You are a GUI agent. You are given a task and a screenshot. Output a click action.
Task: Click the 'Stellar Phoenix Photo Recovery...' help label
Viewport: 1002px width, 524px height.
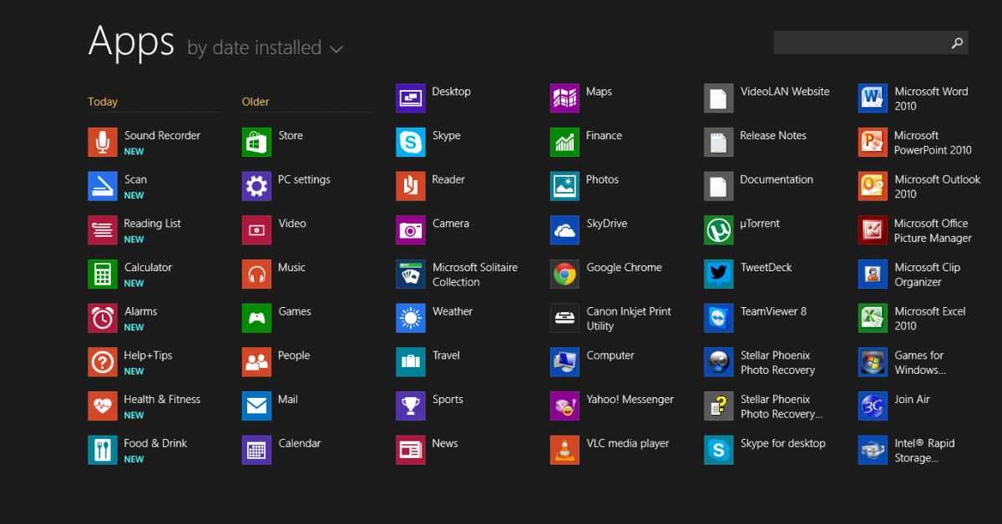click(782, 406)
